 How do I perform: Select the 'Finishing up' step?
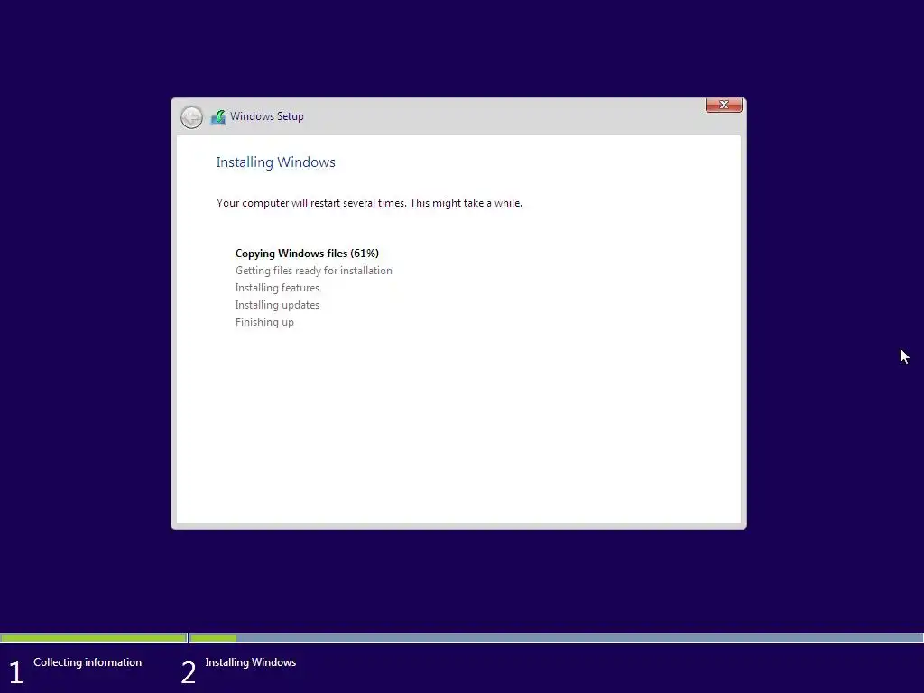point(264,322)
